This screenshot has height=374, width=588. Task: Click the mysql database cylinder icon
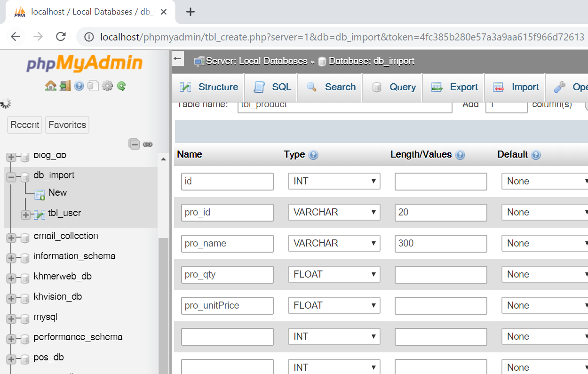pos(25,318)
